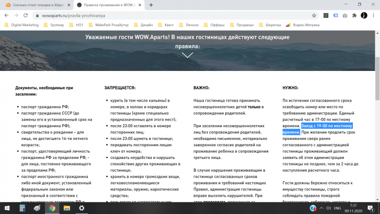Click the down chevron under heading
Viewport: 380px width, 214px height.
187,55
